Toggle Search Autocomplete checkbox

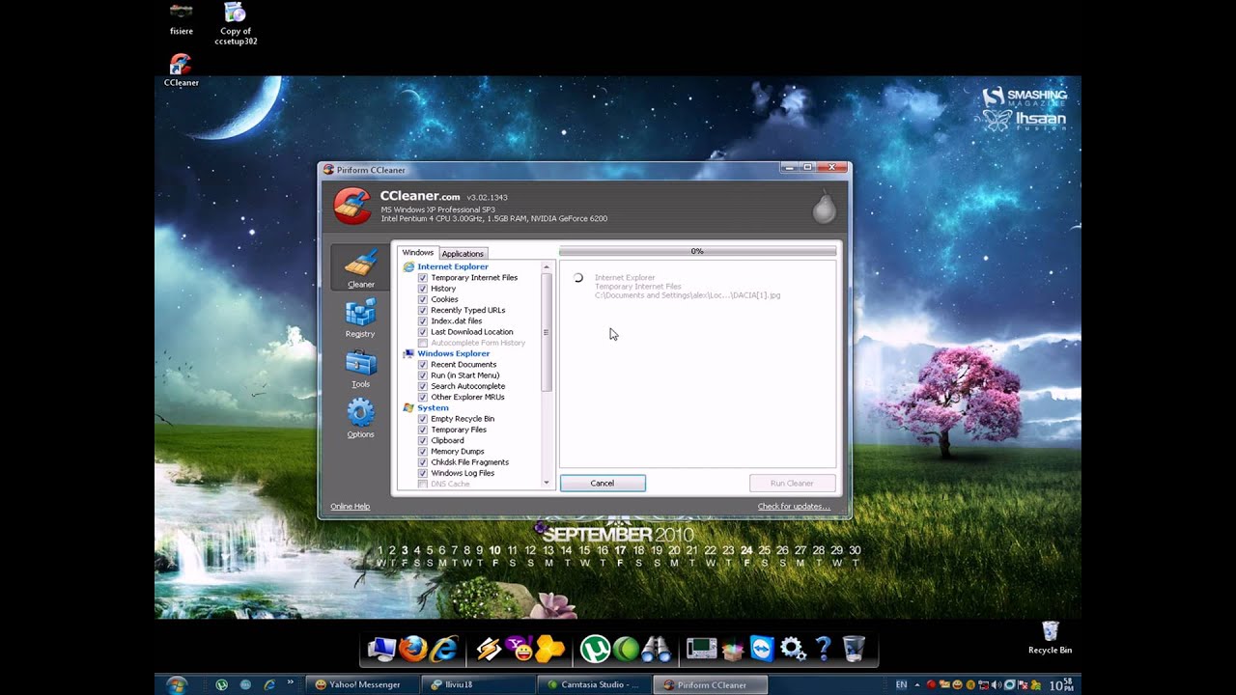(423, 386)
